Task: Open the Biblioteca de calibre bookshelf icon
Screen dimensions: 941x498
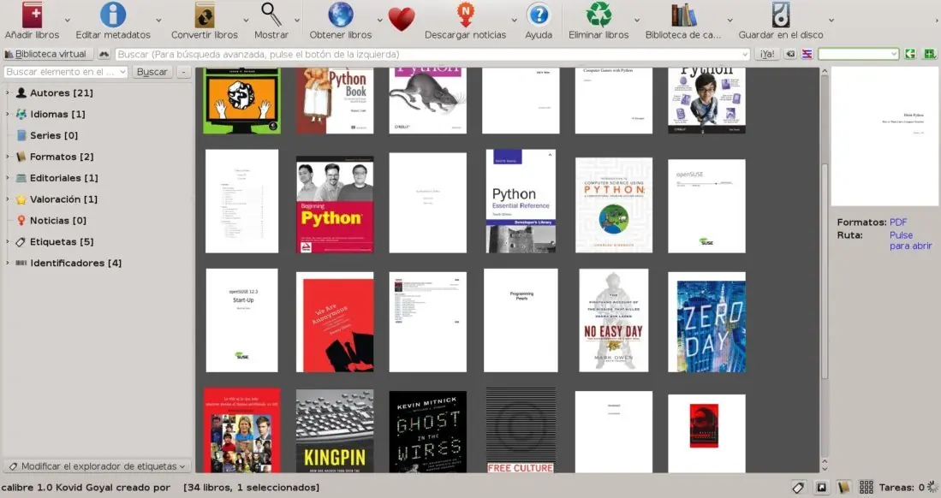Action: (683, 15)
